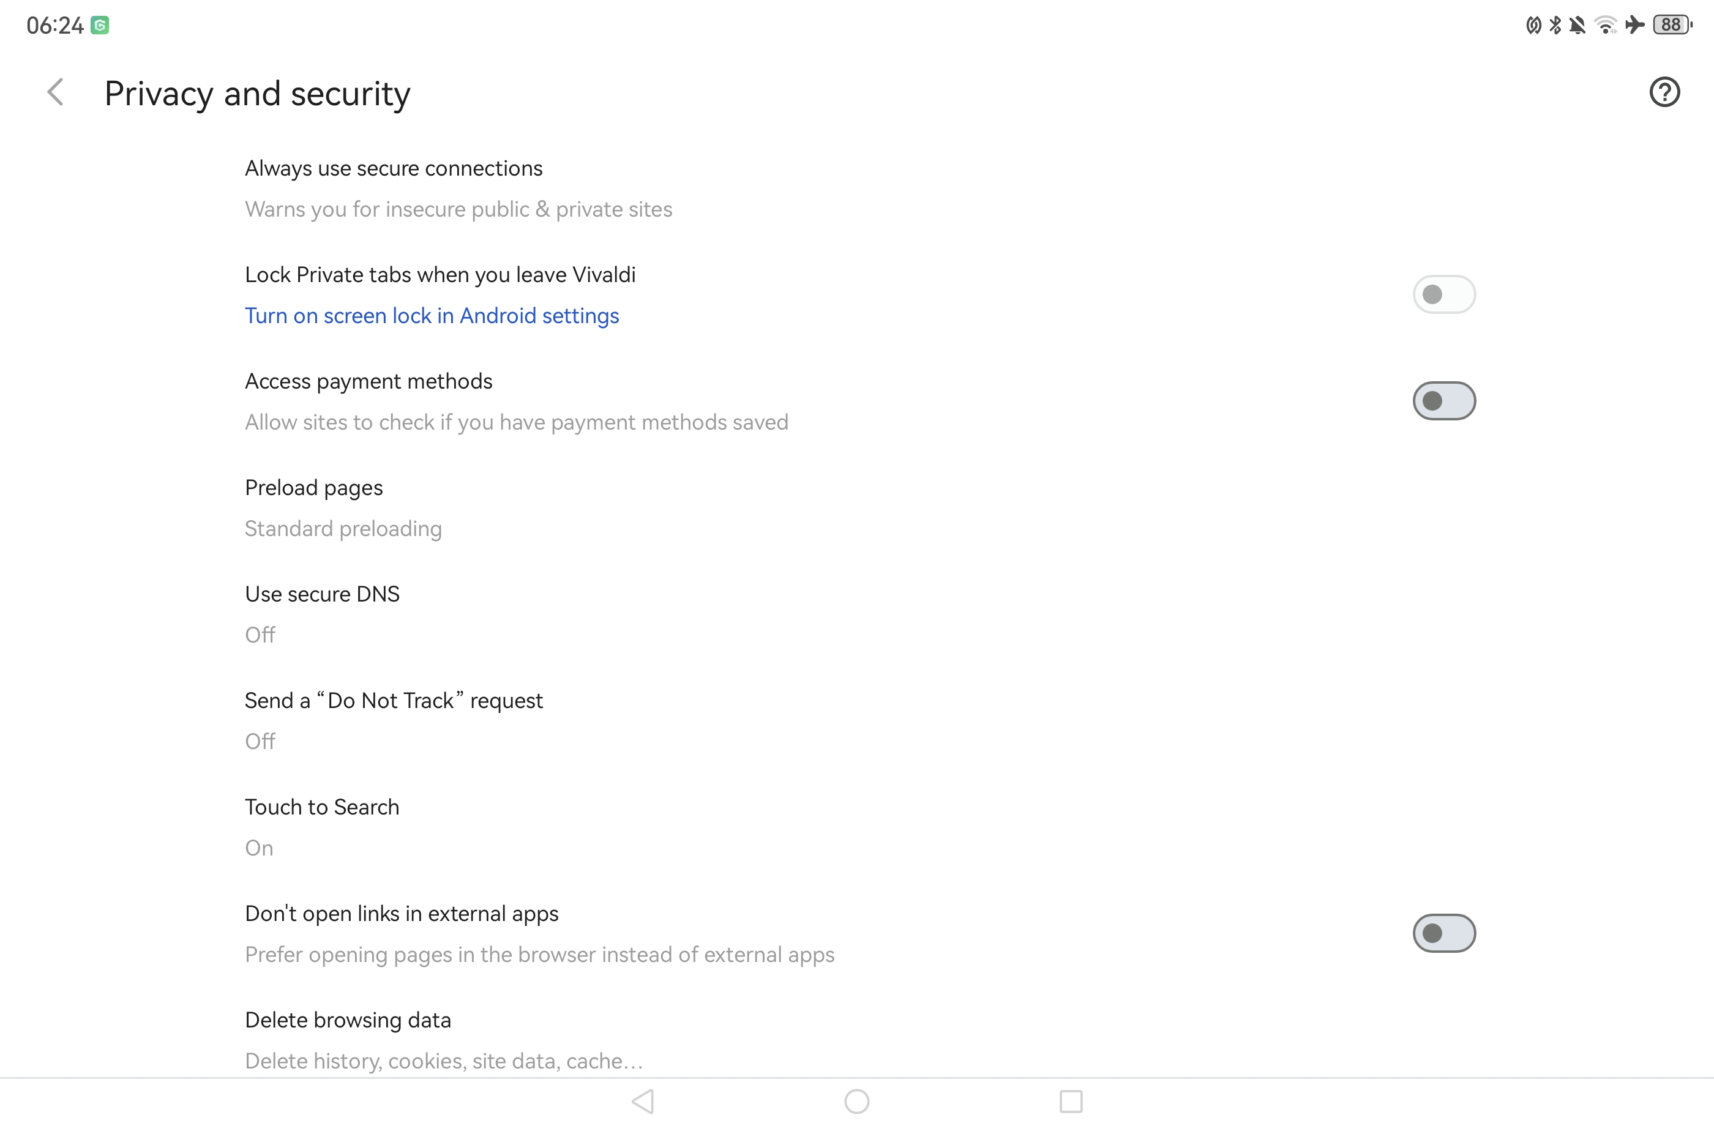Toggle Lock Private tabs switch
This screenshot has width=1714, height=1126.
point(1444,294)
